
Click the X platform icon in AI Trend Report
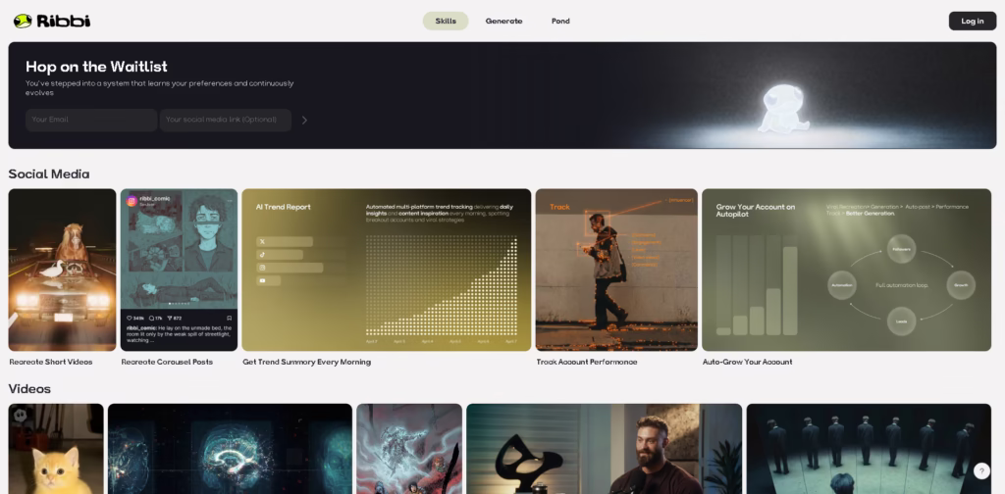click(x=262, y=241)
